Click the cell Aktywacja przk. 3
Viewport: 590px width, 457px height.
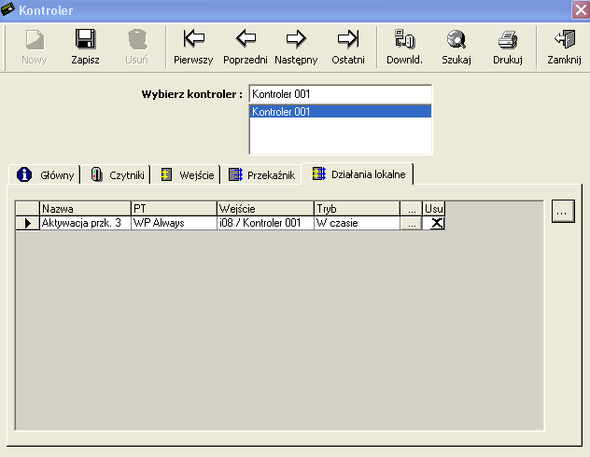85,223
